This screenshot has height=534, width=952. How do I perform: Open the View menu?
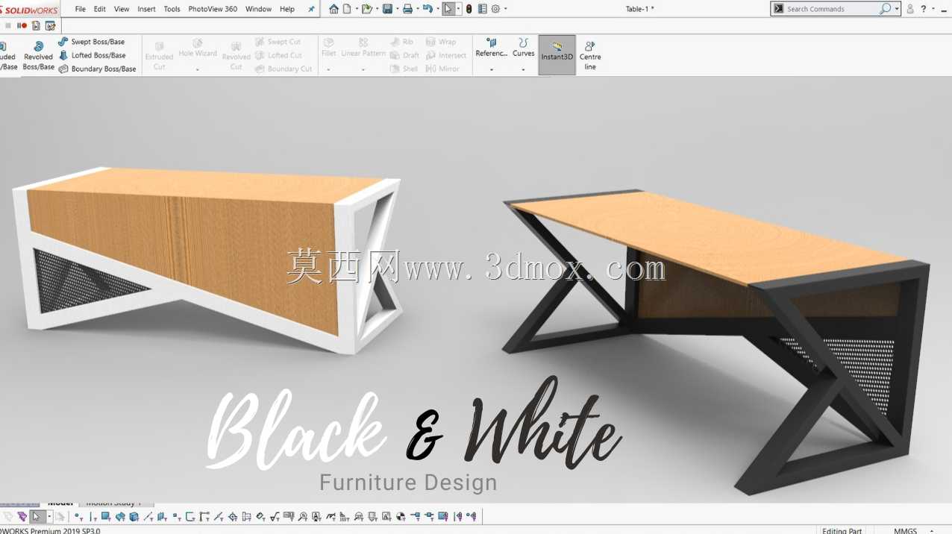coord(122,9)
